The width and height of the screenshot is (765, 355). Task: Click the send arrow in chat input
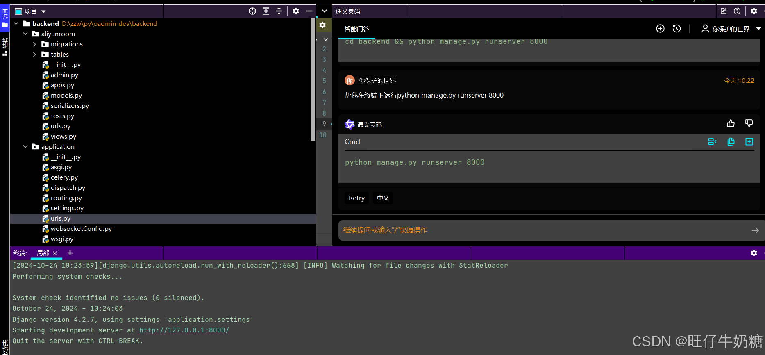click(x=755, y=231)
